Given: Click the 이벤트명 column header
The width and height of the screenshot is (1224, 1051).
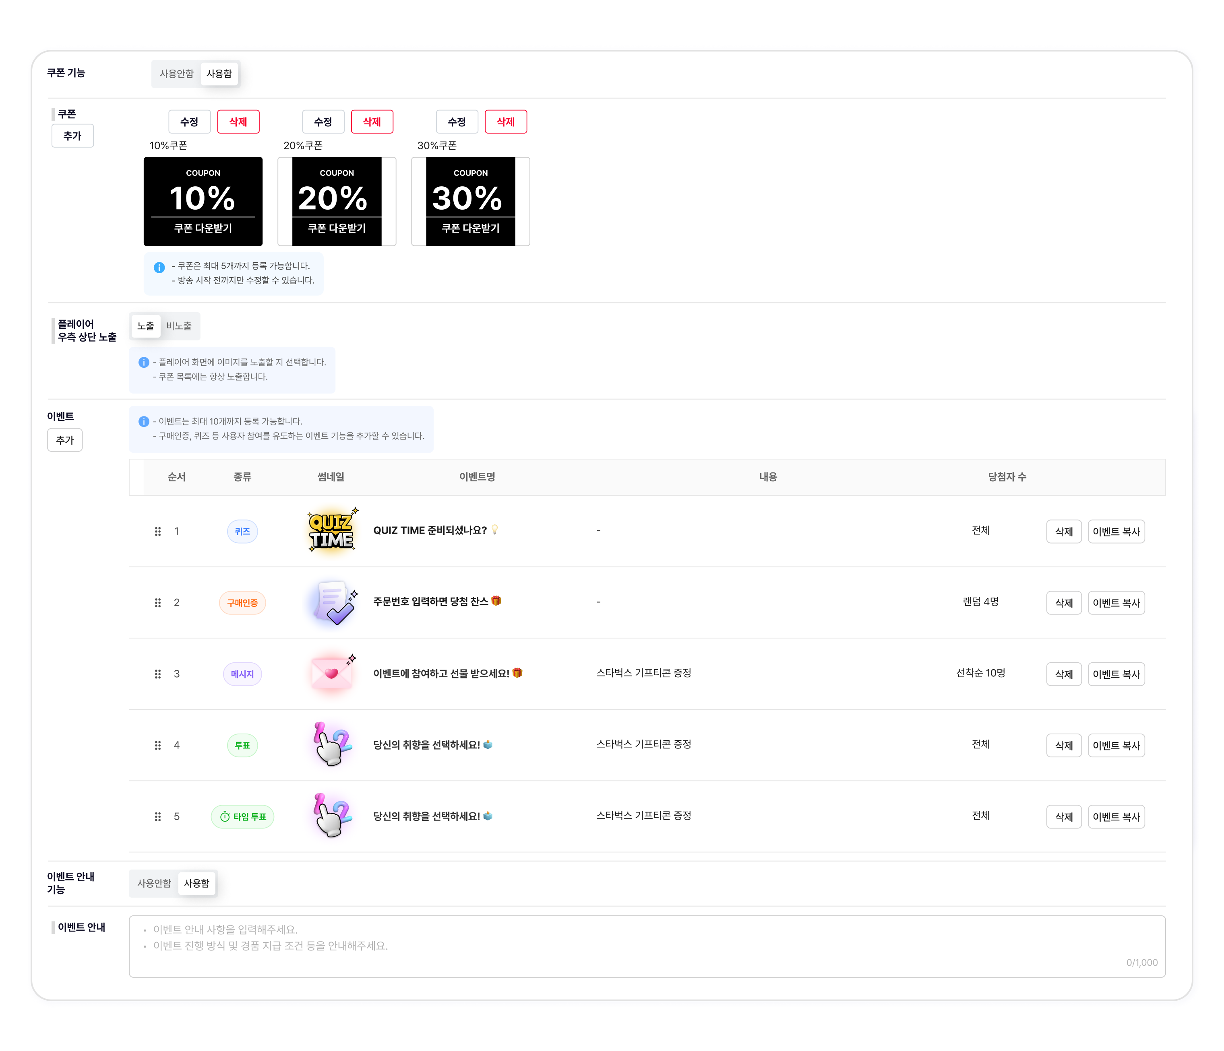Looking at the screenshot, I should 477,477.
